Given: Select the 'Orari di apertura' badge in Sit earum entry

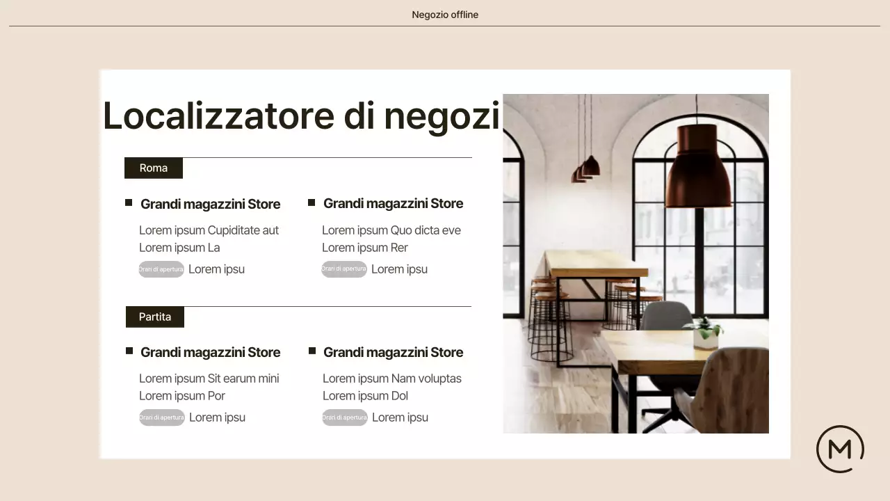Looking at the screenshot, I should (161, 417).
